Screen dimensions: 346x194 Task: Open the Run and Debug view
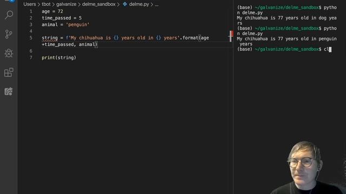coord(9,53)
